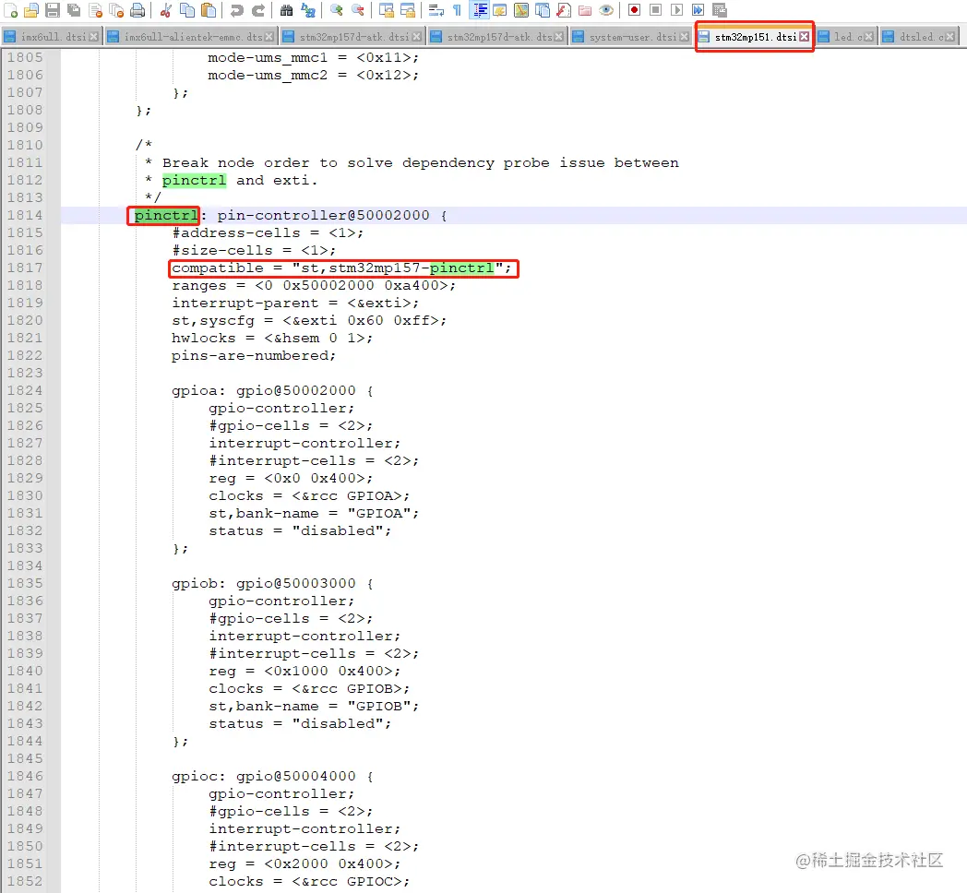Viewport: 967px width, 893px height.
Task: Open the Replace tool icon
Action: coord(308,10)
